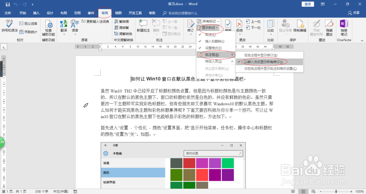Uncheck 设置格式(F) in the markup menu
Viewport: 366px width, 194px height.
click(216, 48)
